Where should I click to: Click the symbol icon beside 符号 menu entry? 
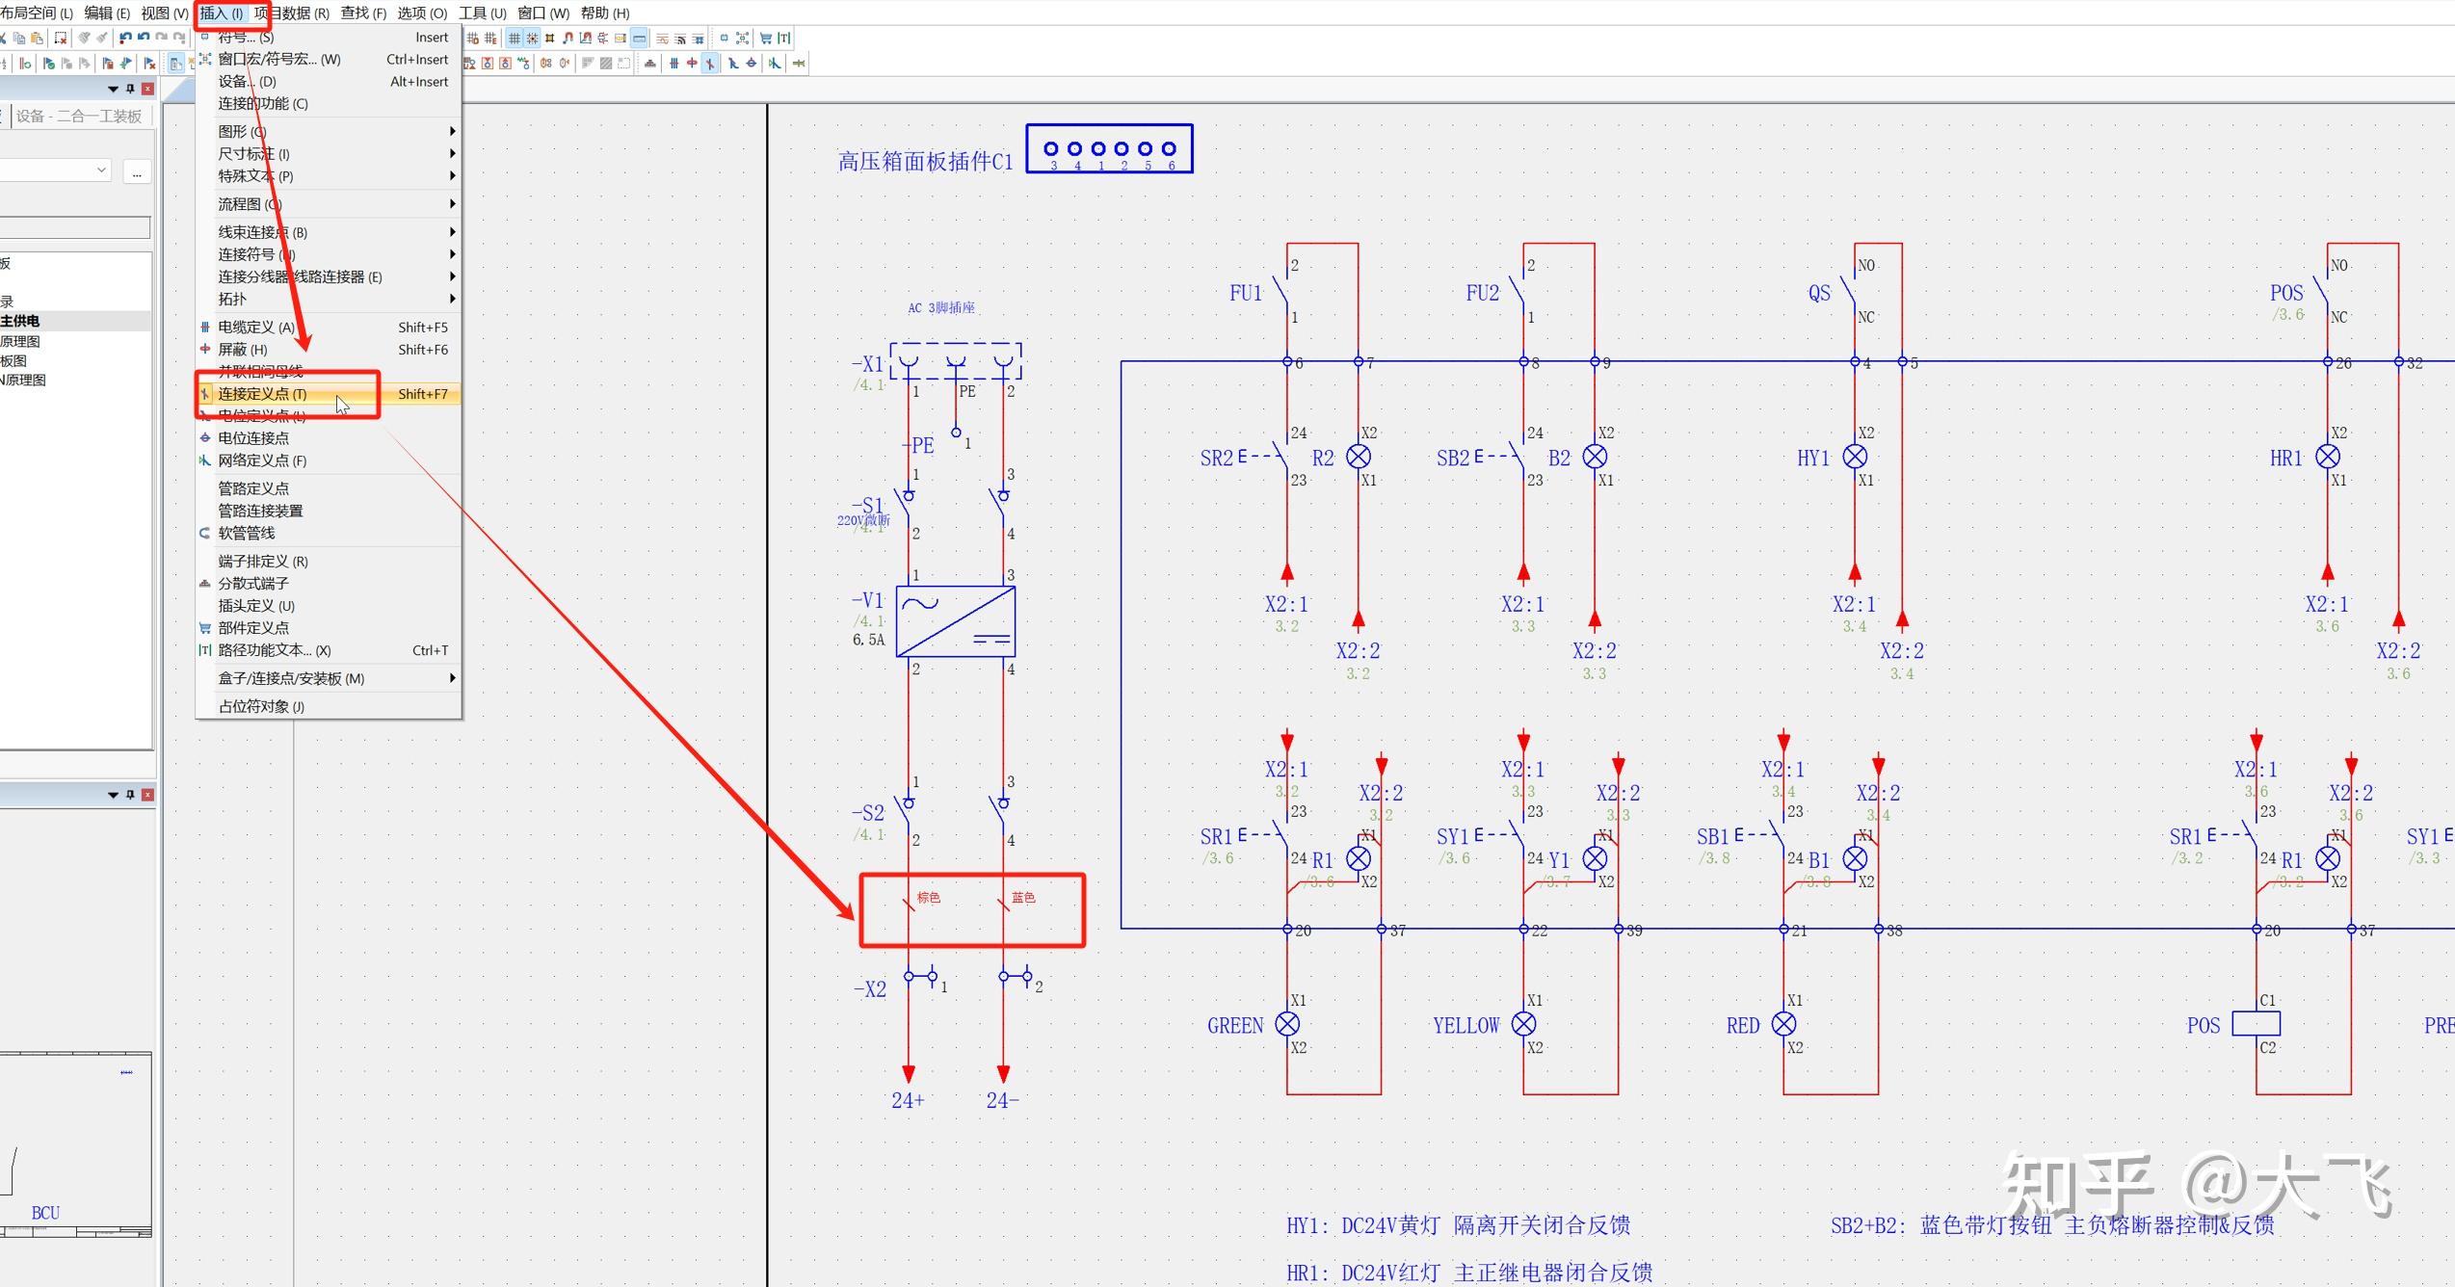pyautogui.click(x=205, y=37)
